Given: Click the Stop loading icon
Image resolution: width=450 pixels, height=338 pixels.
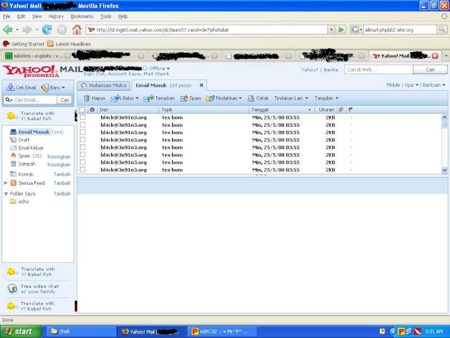Looking at the screenshot, I should 62,30.
